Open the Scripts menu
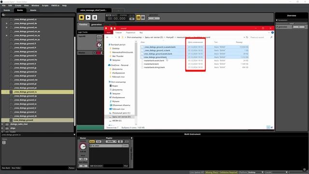 45,5
